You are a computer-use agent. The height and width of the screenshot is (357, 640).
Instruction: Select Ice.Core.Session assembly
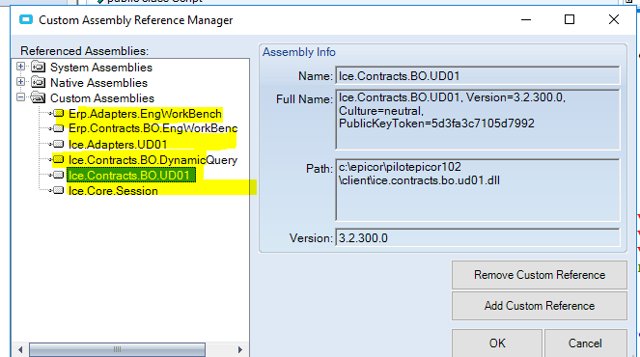tap(113, 191)
